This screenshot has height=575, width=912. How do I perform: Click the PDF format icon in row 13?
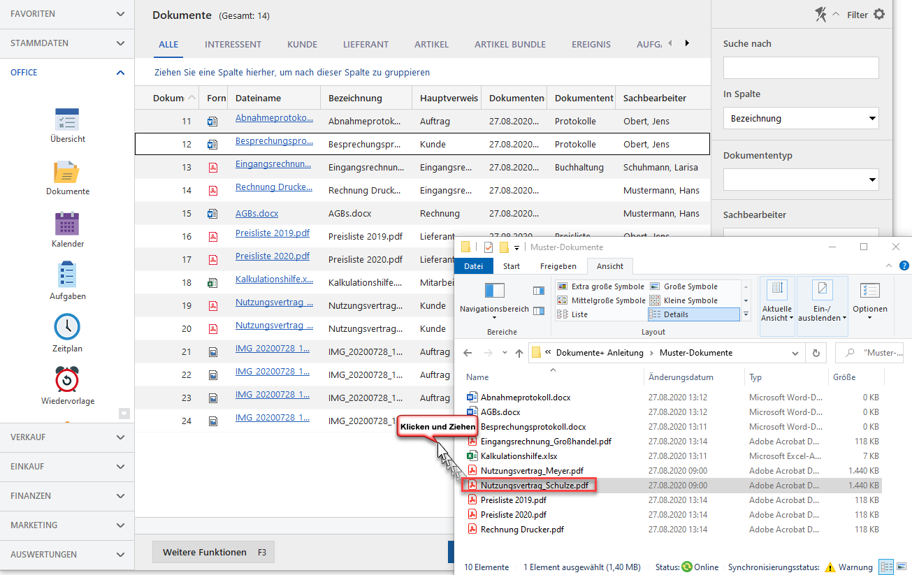click(212, 168)
